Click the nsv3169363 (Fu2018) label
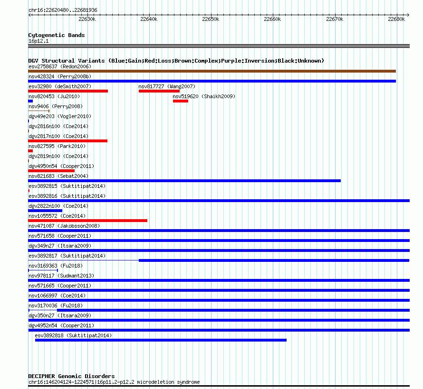423x389 pixels. [x=56, y=266]
